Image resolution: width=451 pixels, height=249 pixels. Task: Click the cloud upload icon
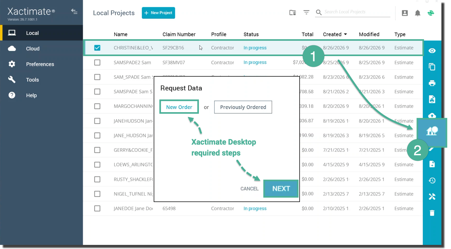tap(432, 115)
